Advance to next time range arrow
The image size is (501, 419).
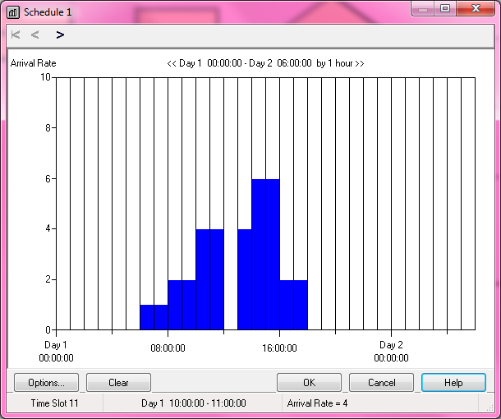(x=60, y=35)
